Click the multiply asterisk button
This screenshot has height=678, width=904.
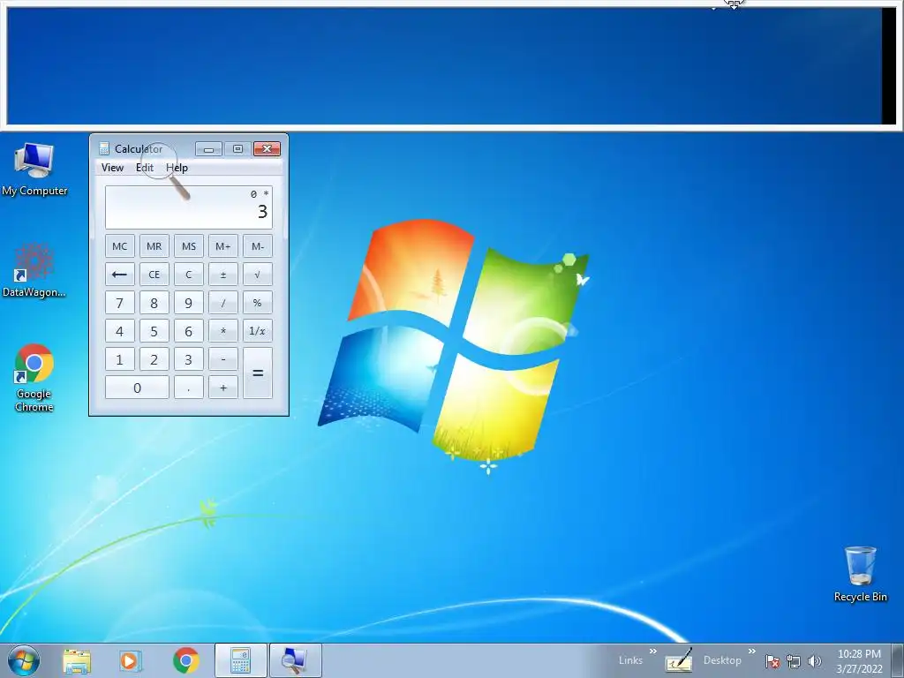click(x=223, y=331)
